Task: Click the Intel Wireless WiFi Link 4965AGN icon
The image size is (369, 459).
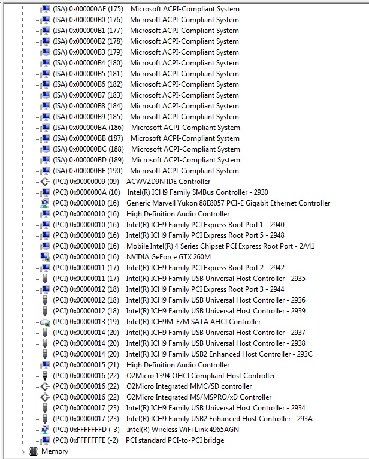Action: [45, 430]
